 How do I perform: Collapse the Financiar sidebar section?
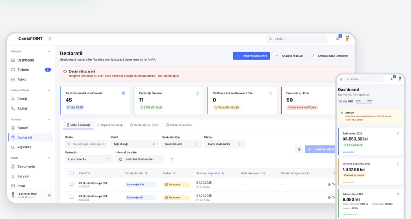(x=49, y=120)
